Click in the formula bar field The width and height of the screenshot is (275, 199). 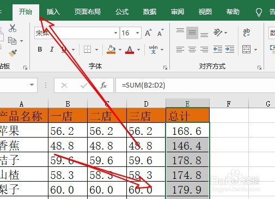pyautogui.click(x=195, y=85)
